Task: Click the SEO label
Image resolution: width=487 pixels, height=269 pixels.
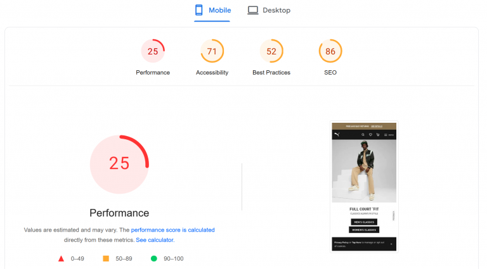Action: [330, 73]
